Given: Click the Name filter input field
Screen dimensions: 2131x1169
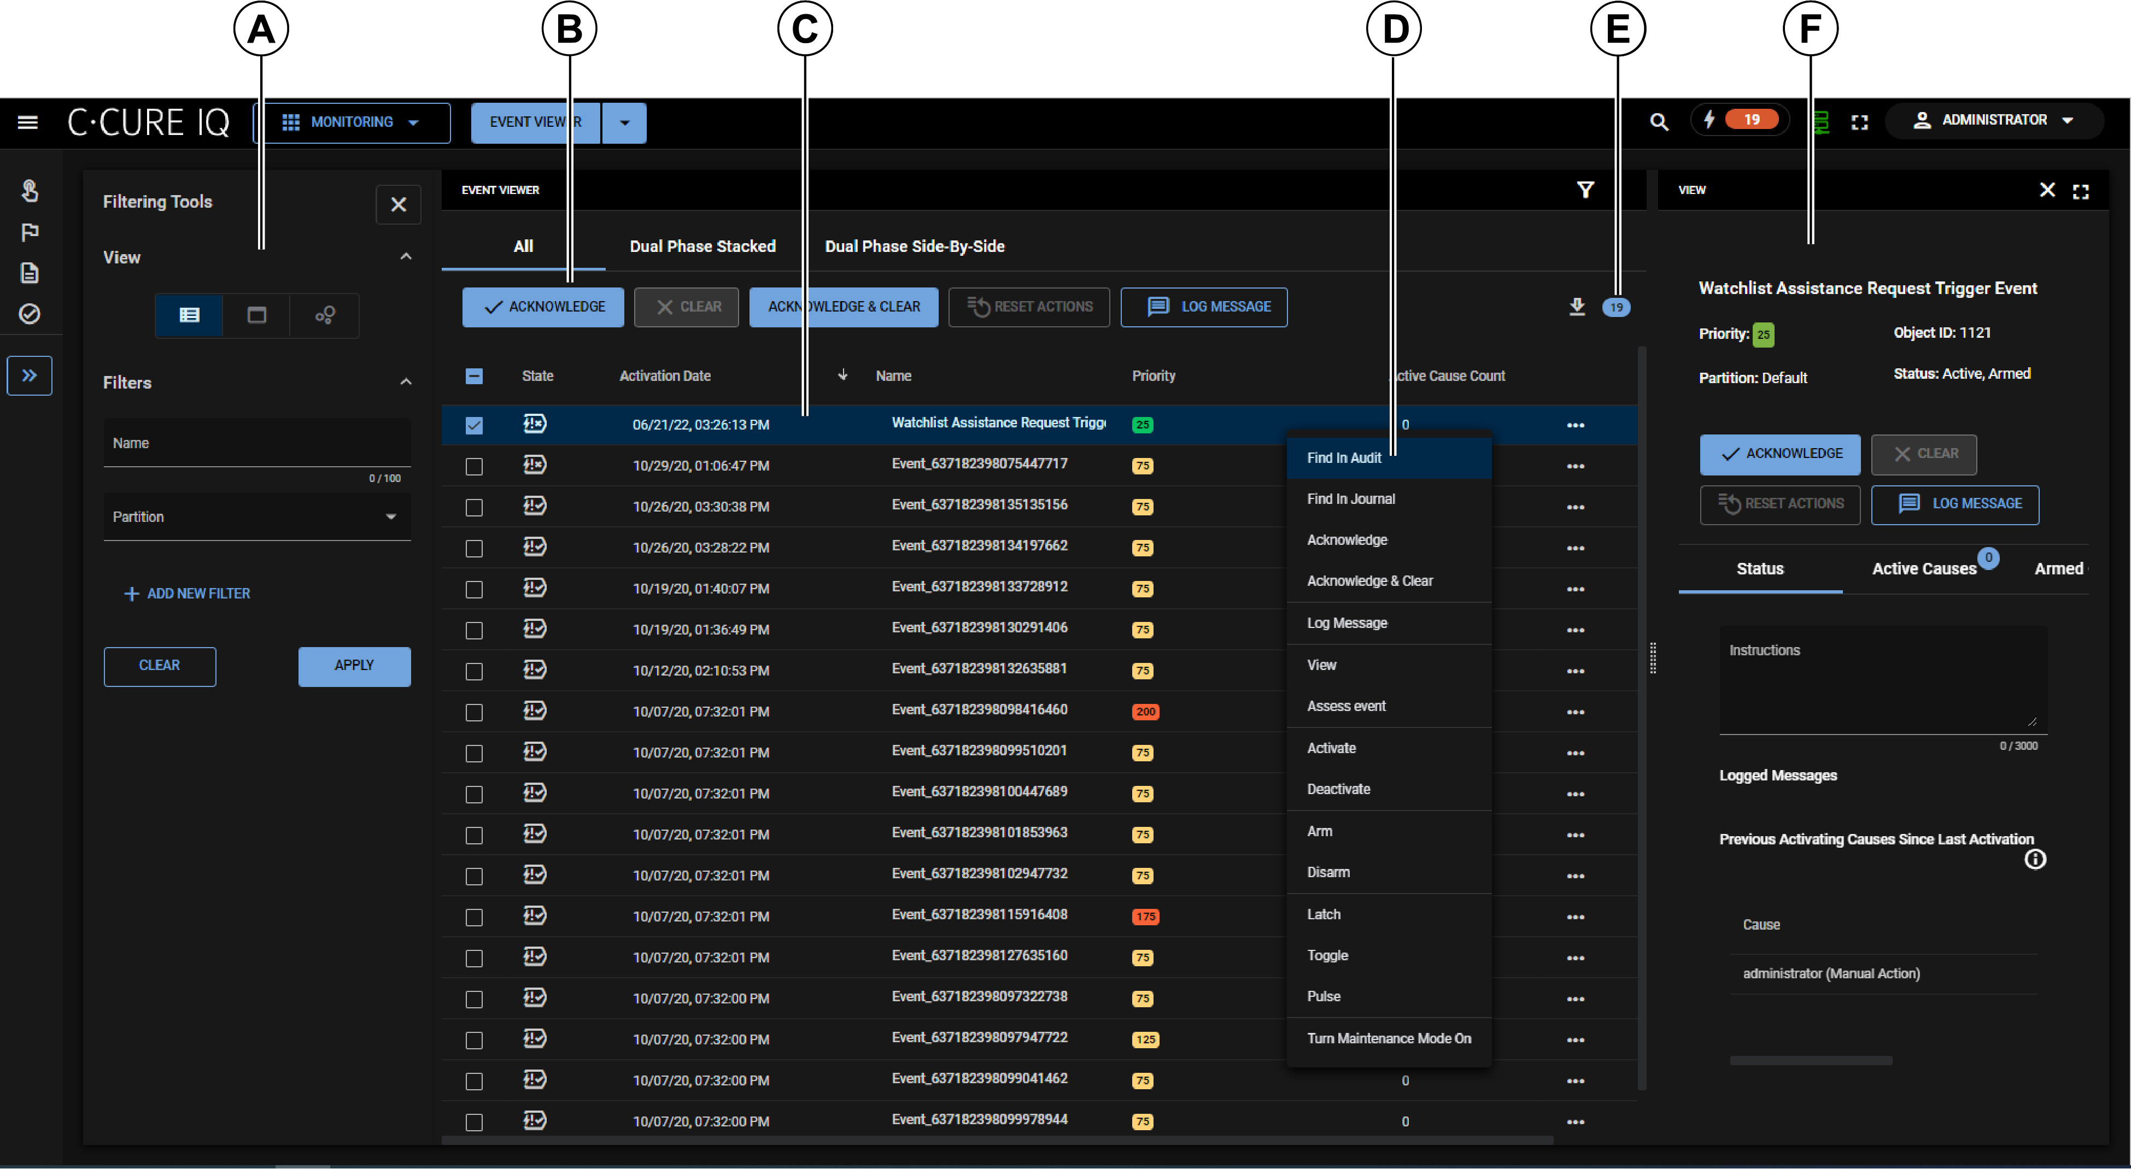Looking at the screenshot, I should pos(256,443).
